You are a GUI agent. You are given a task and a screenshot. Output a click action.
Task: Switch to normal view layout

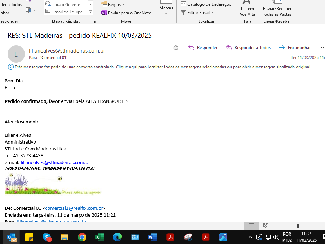251,226
